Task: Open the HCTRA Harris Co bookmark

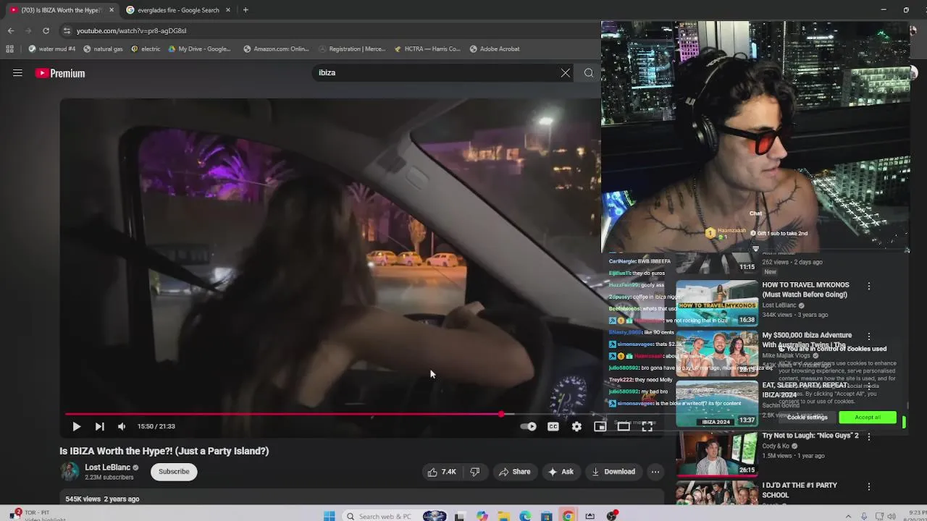Action: [x=427, y=49]
